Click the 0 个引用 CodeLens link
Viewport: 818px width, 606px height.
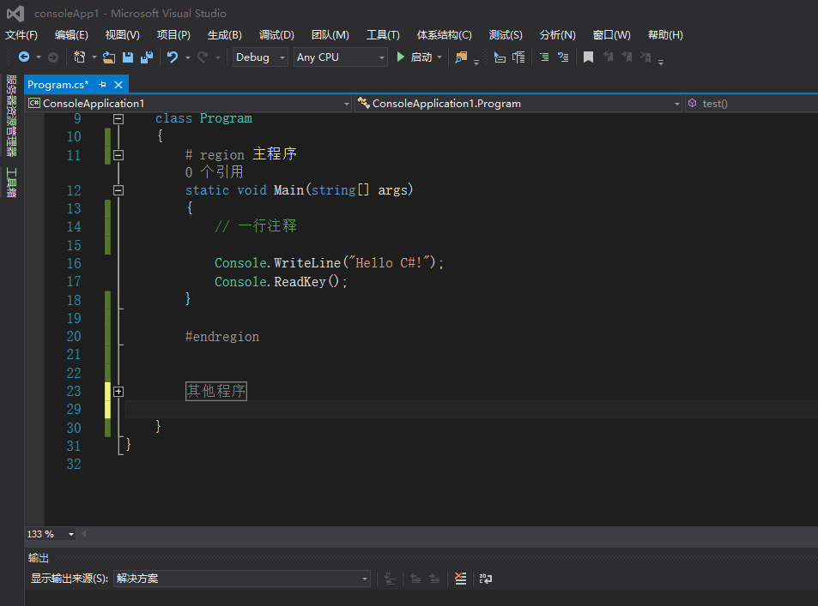point(214,172)
